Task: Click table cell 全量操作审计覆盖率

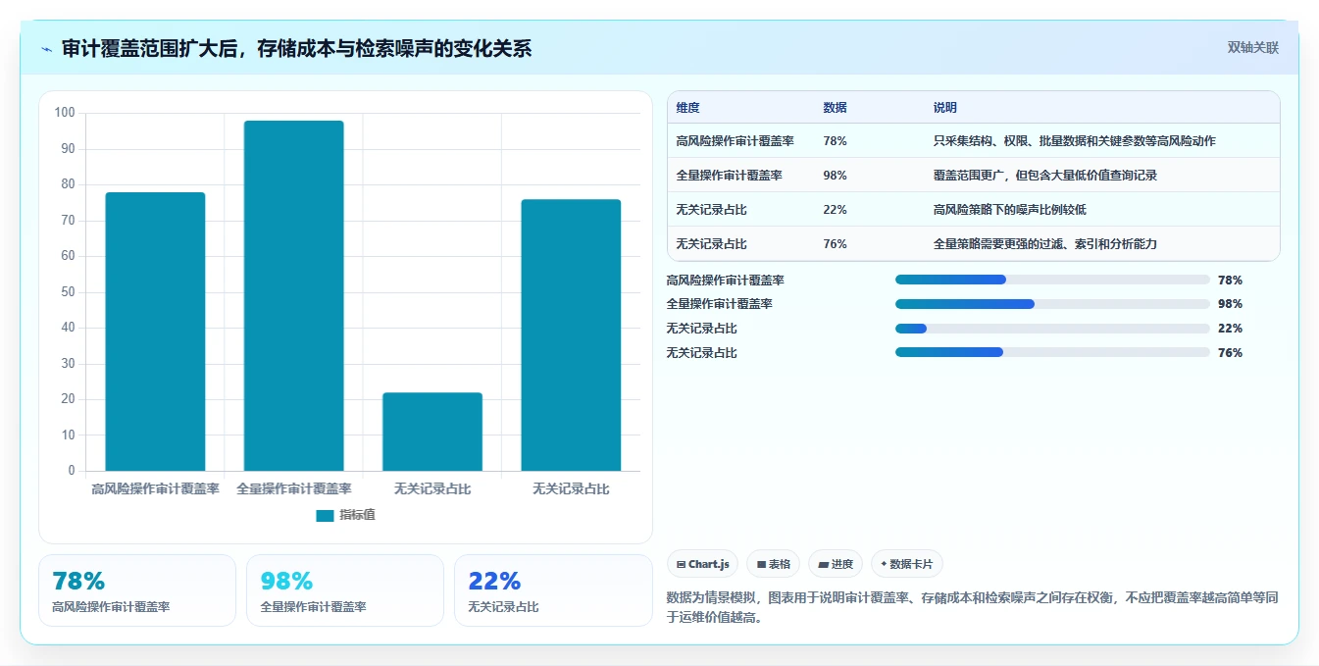Action: pos(730,176)
